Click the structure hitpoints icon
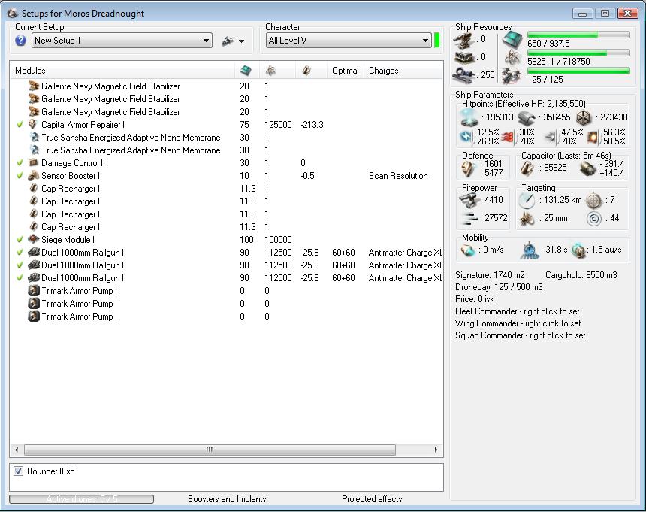The image size is (646, 512). (584, 118)
